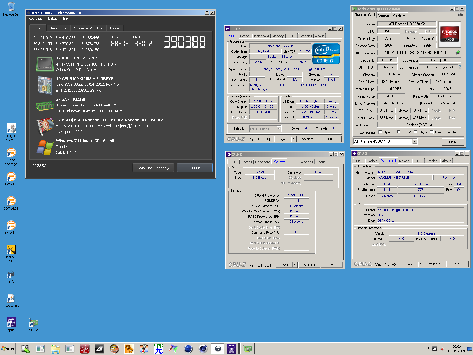Open the graphics card selector dropdown in GPU-Z
Screen dimensions: 473x355
[414, 142]
